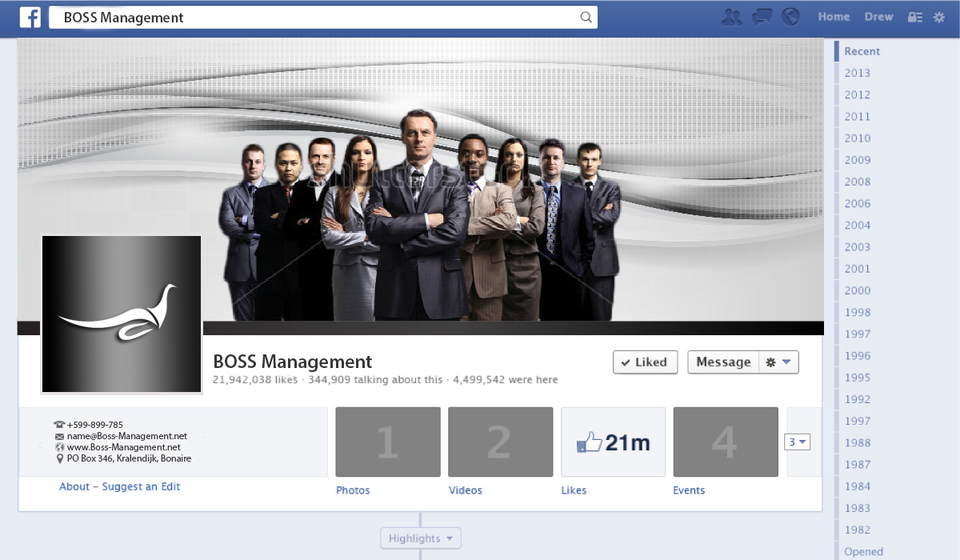Open the globe notifications icon
The height and width of the screenshot is (560, 960).
coord(790,17)
